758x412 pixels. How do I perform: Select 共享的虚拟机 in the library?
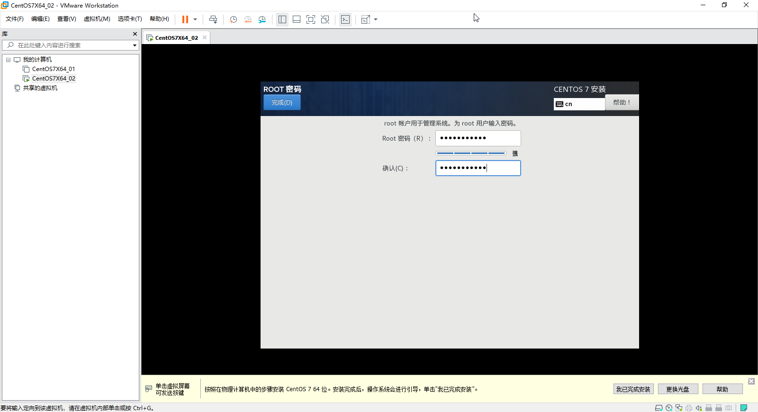[40, 88]
